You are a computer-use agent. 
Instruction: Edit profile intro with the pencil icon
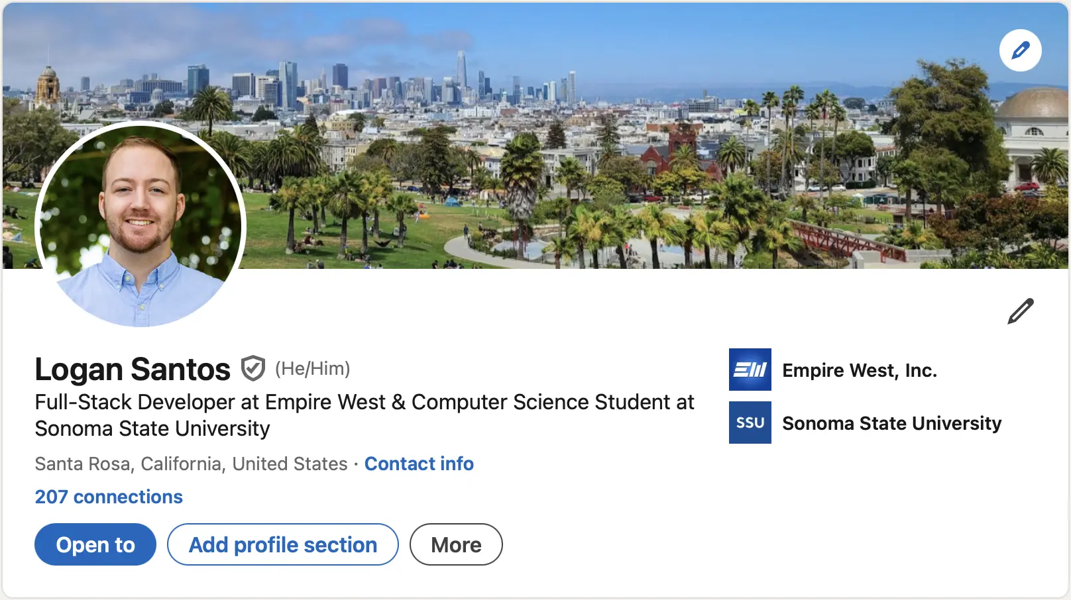(x=1020, y=311)
